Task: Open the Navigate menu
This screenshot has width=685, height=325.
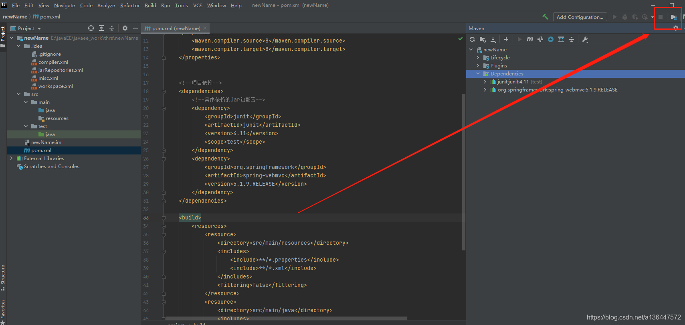Action: click(x=65, y=5)
